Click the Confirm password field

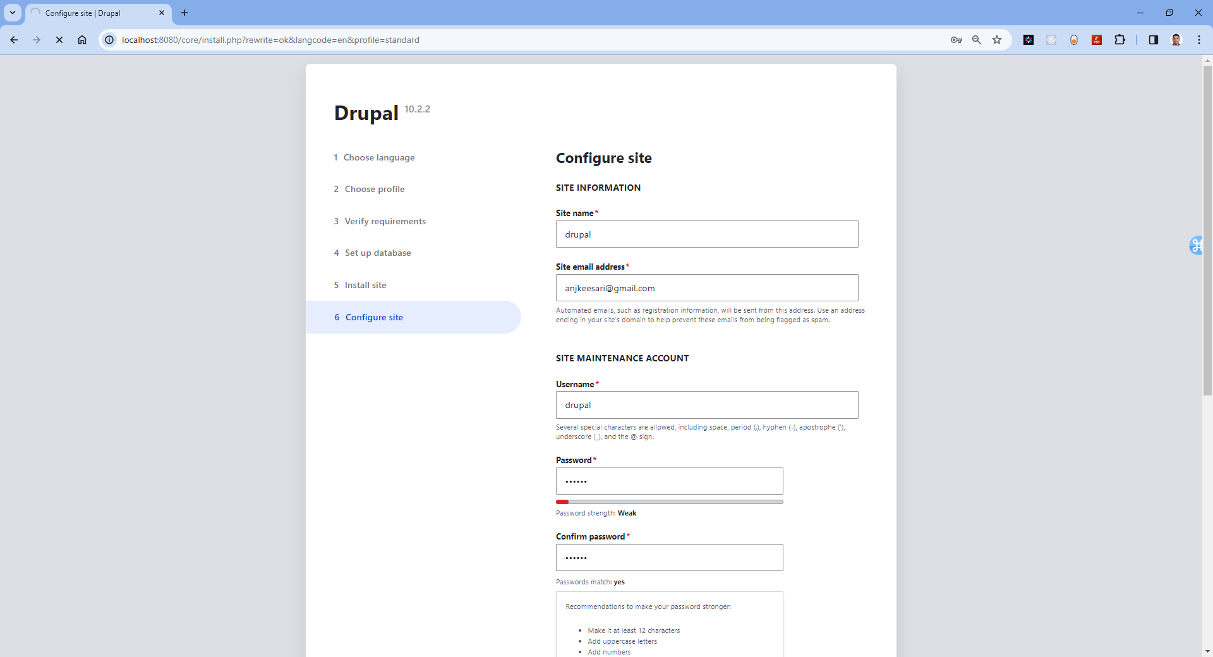[670, 558]
